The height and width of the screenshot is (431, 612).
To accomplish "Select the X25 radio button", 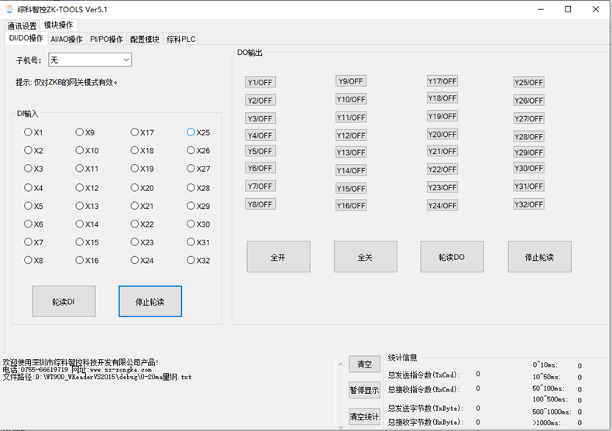I will (x=198, y=132).
